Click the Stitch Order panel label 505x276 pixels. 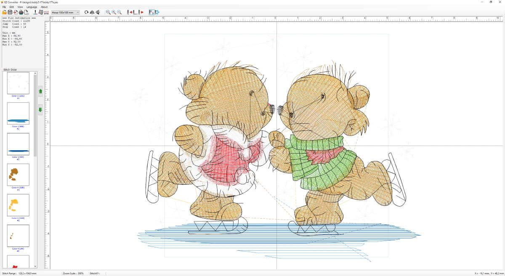10,69
